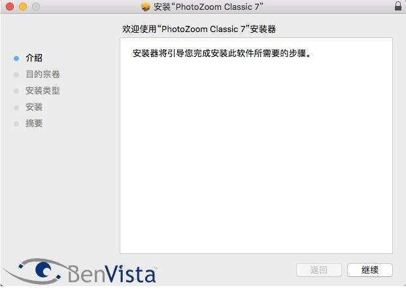Image resolution: width=406 pixels, height=290 pixels.
Task: Click the BenVista eye logo
Action: (33, 271)
